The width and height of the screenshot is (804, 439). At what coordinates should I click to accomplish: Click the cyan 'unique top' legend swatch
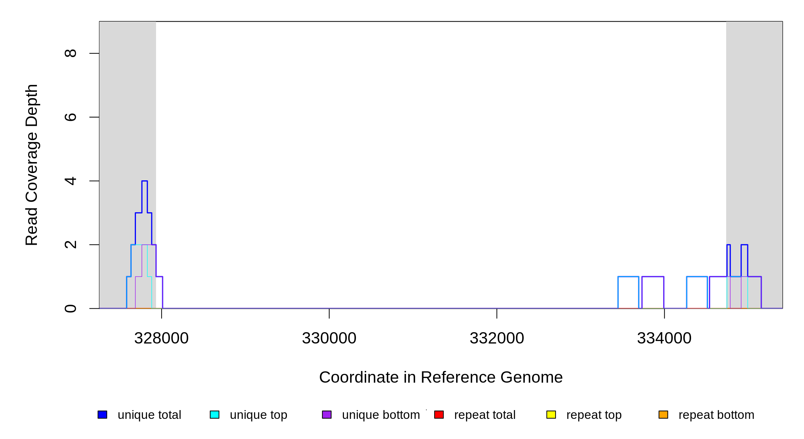click(x=215, y=414)
